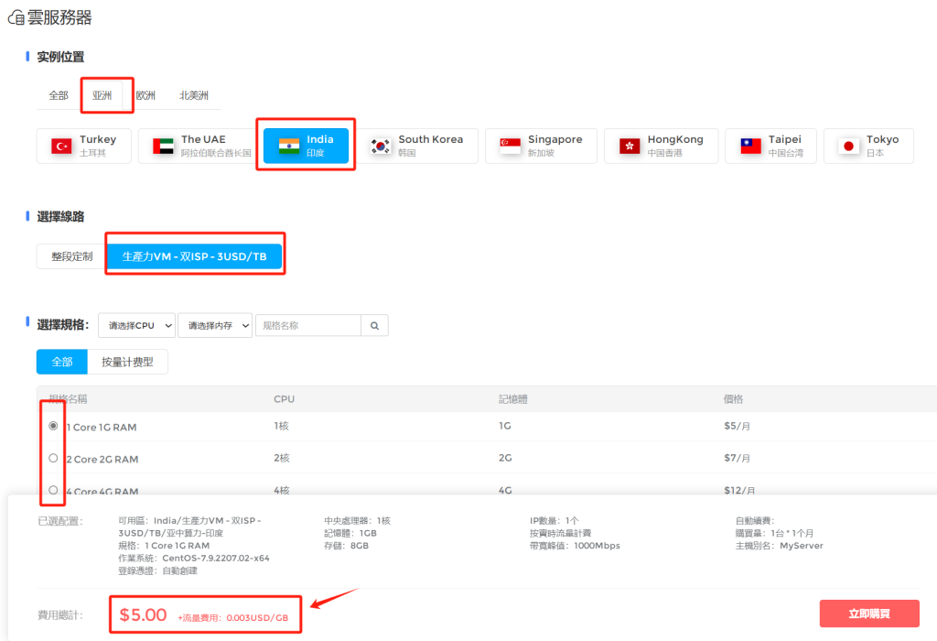This screenshot has height=641, width=937.
Task: Click the 價格 column header
Action: 733,399
